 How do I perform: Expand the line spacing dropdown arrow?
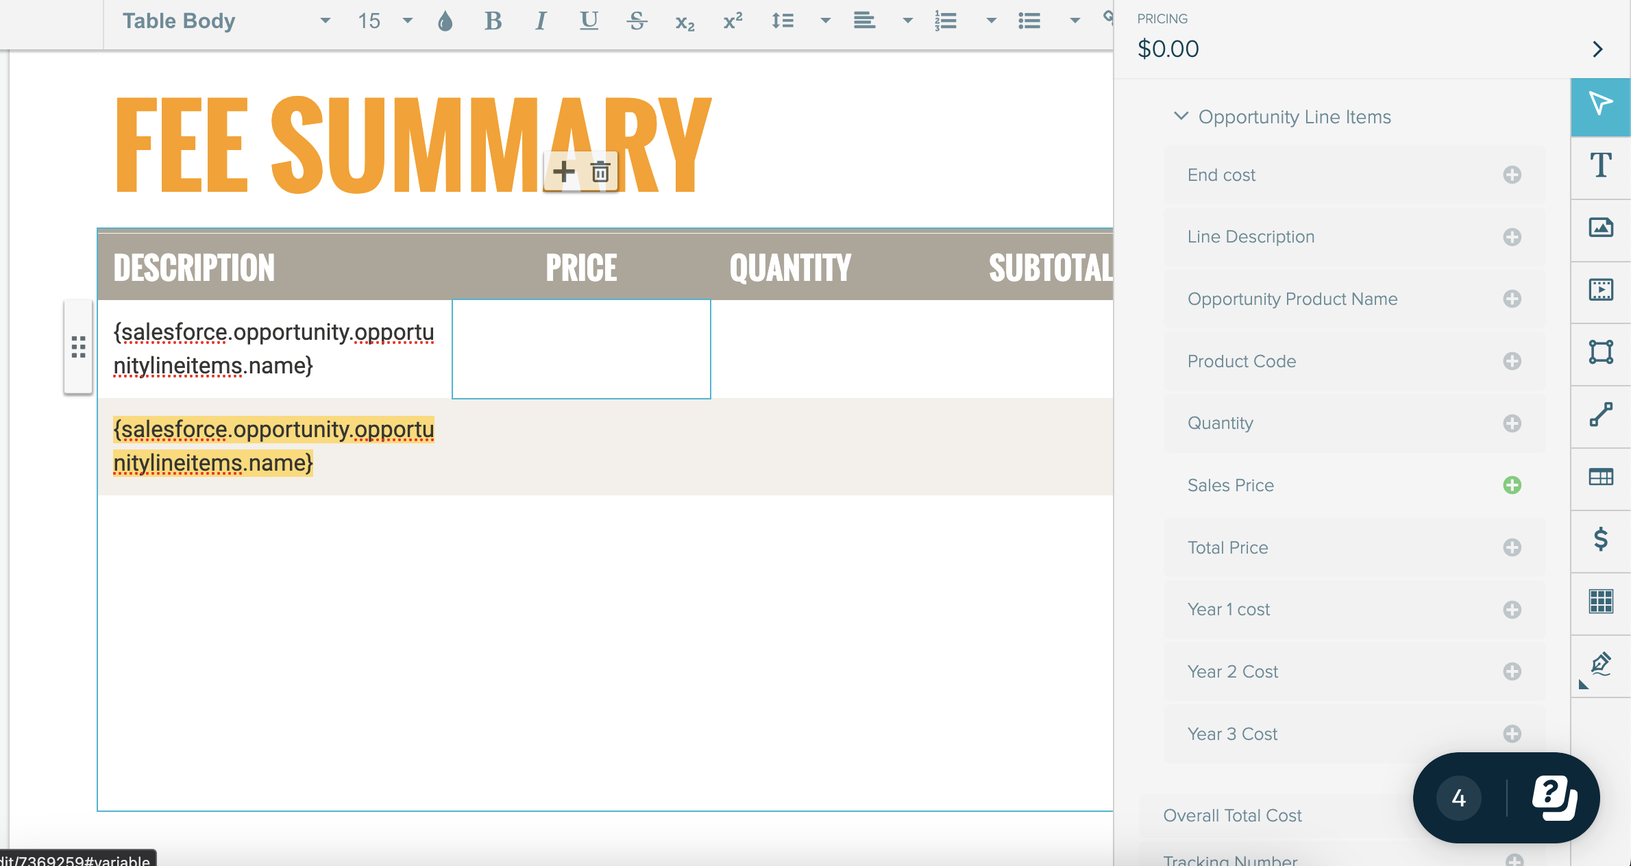(826, 21)
